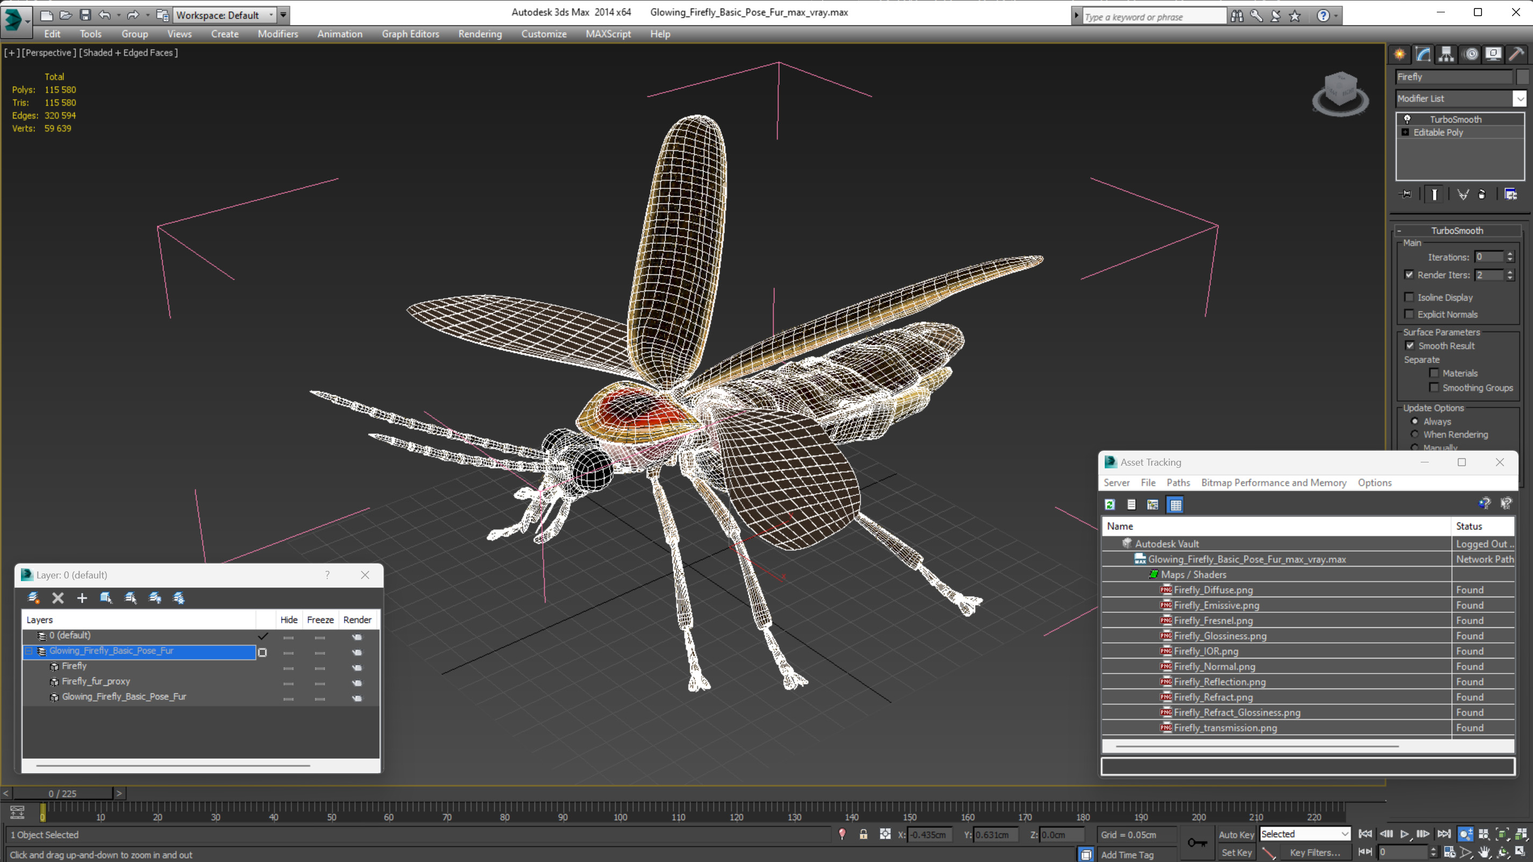Increase the Iterations spinner value
Screen dimensions: 1533x862
pos(1510,254)
